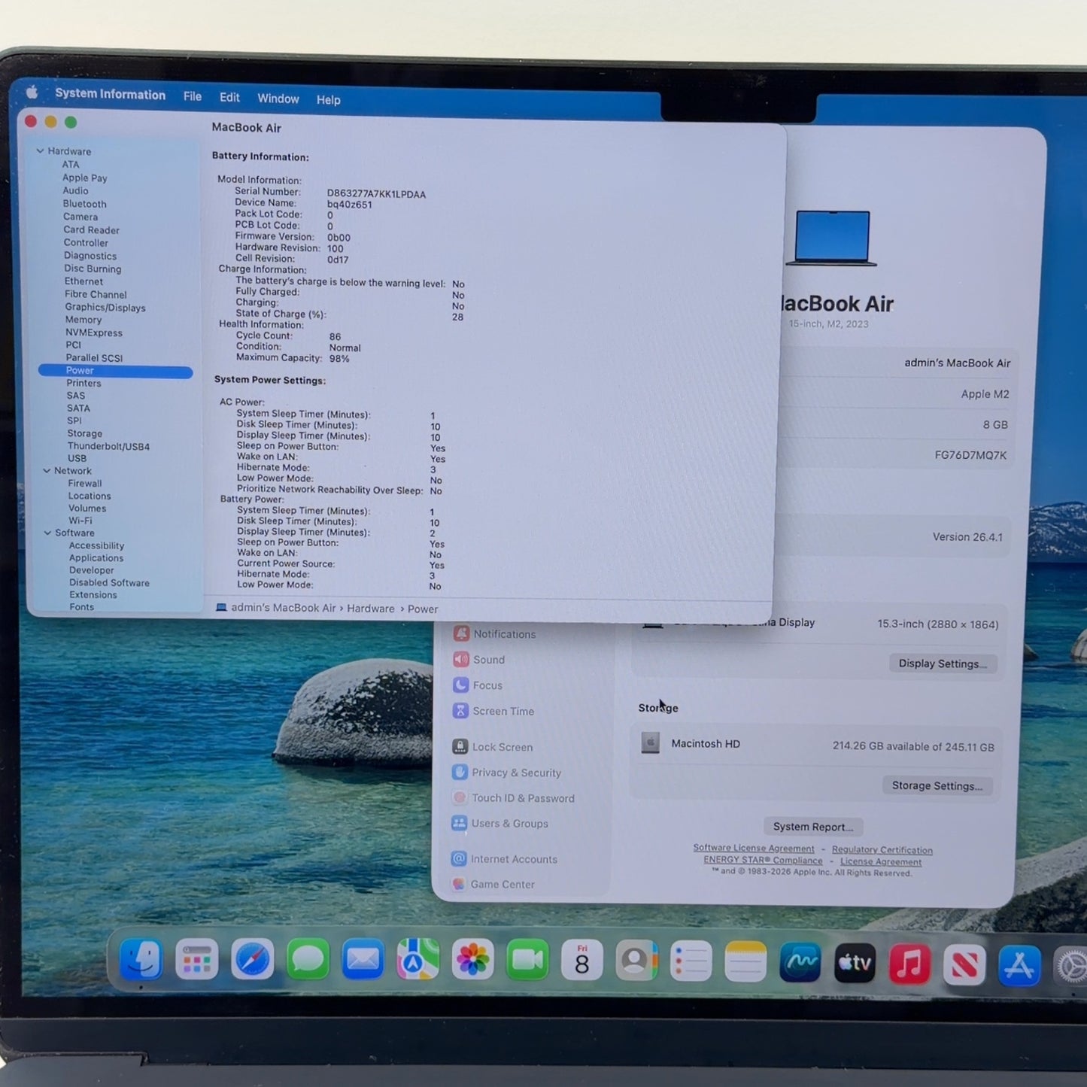
Task: Collapse the Network section in the sidebar
Action: click(x=47, y=471)
